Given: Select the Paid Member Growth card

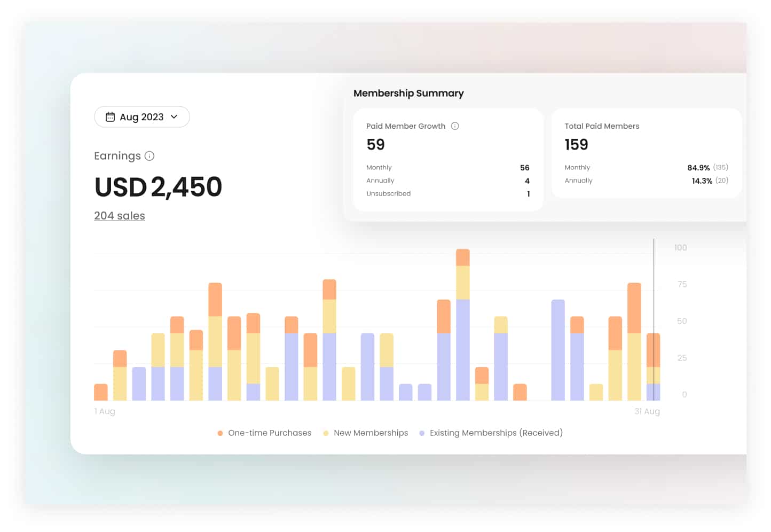Looking at the screenshot, I should pos(448,159).
